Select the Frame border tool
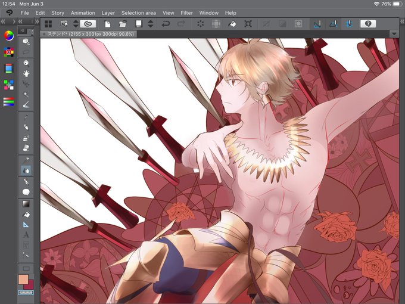This screenshot has height=304, width=405. point(26,245)
